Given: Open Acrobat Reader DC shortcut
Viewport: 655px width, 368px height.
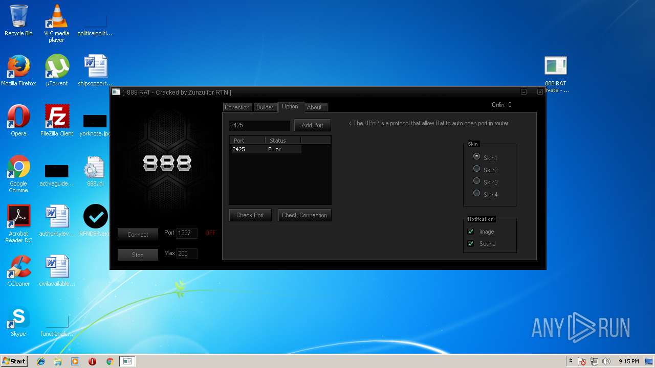Looking at the screenshot, I should click(x=18, y=224).
